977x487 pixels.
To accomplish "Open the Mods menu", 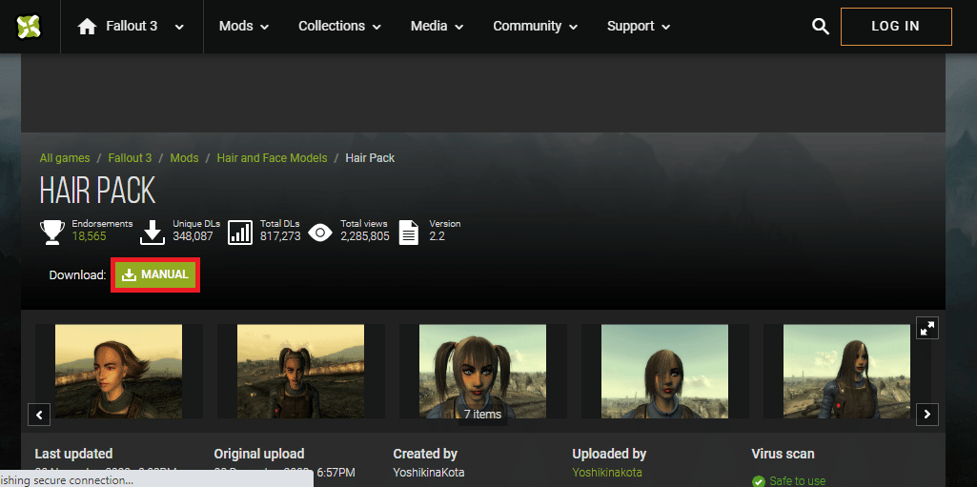I will pyautogui.click(x=244, y=26).
